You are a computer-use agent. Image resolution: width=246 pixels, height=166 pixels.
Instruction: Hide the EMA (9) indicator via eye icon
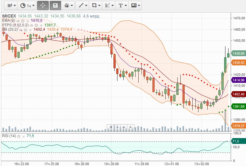18,21
